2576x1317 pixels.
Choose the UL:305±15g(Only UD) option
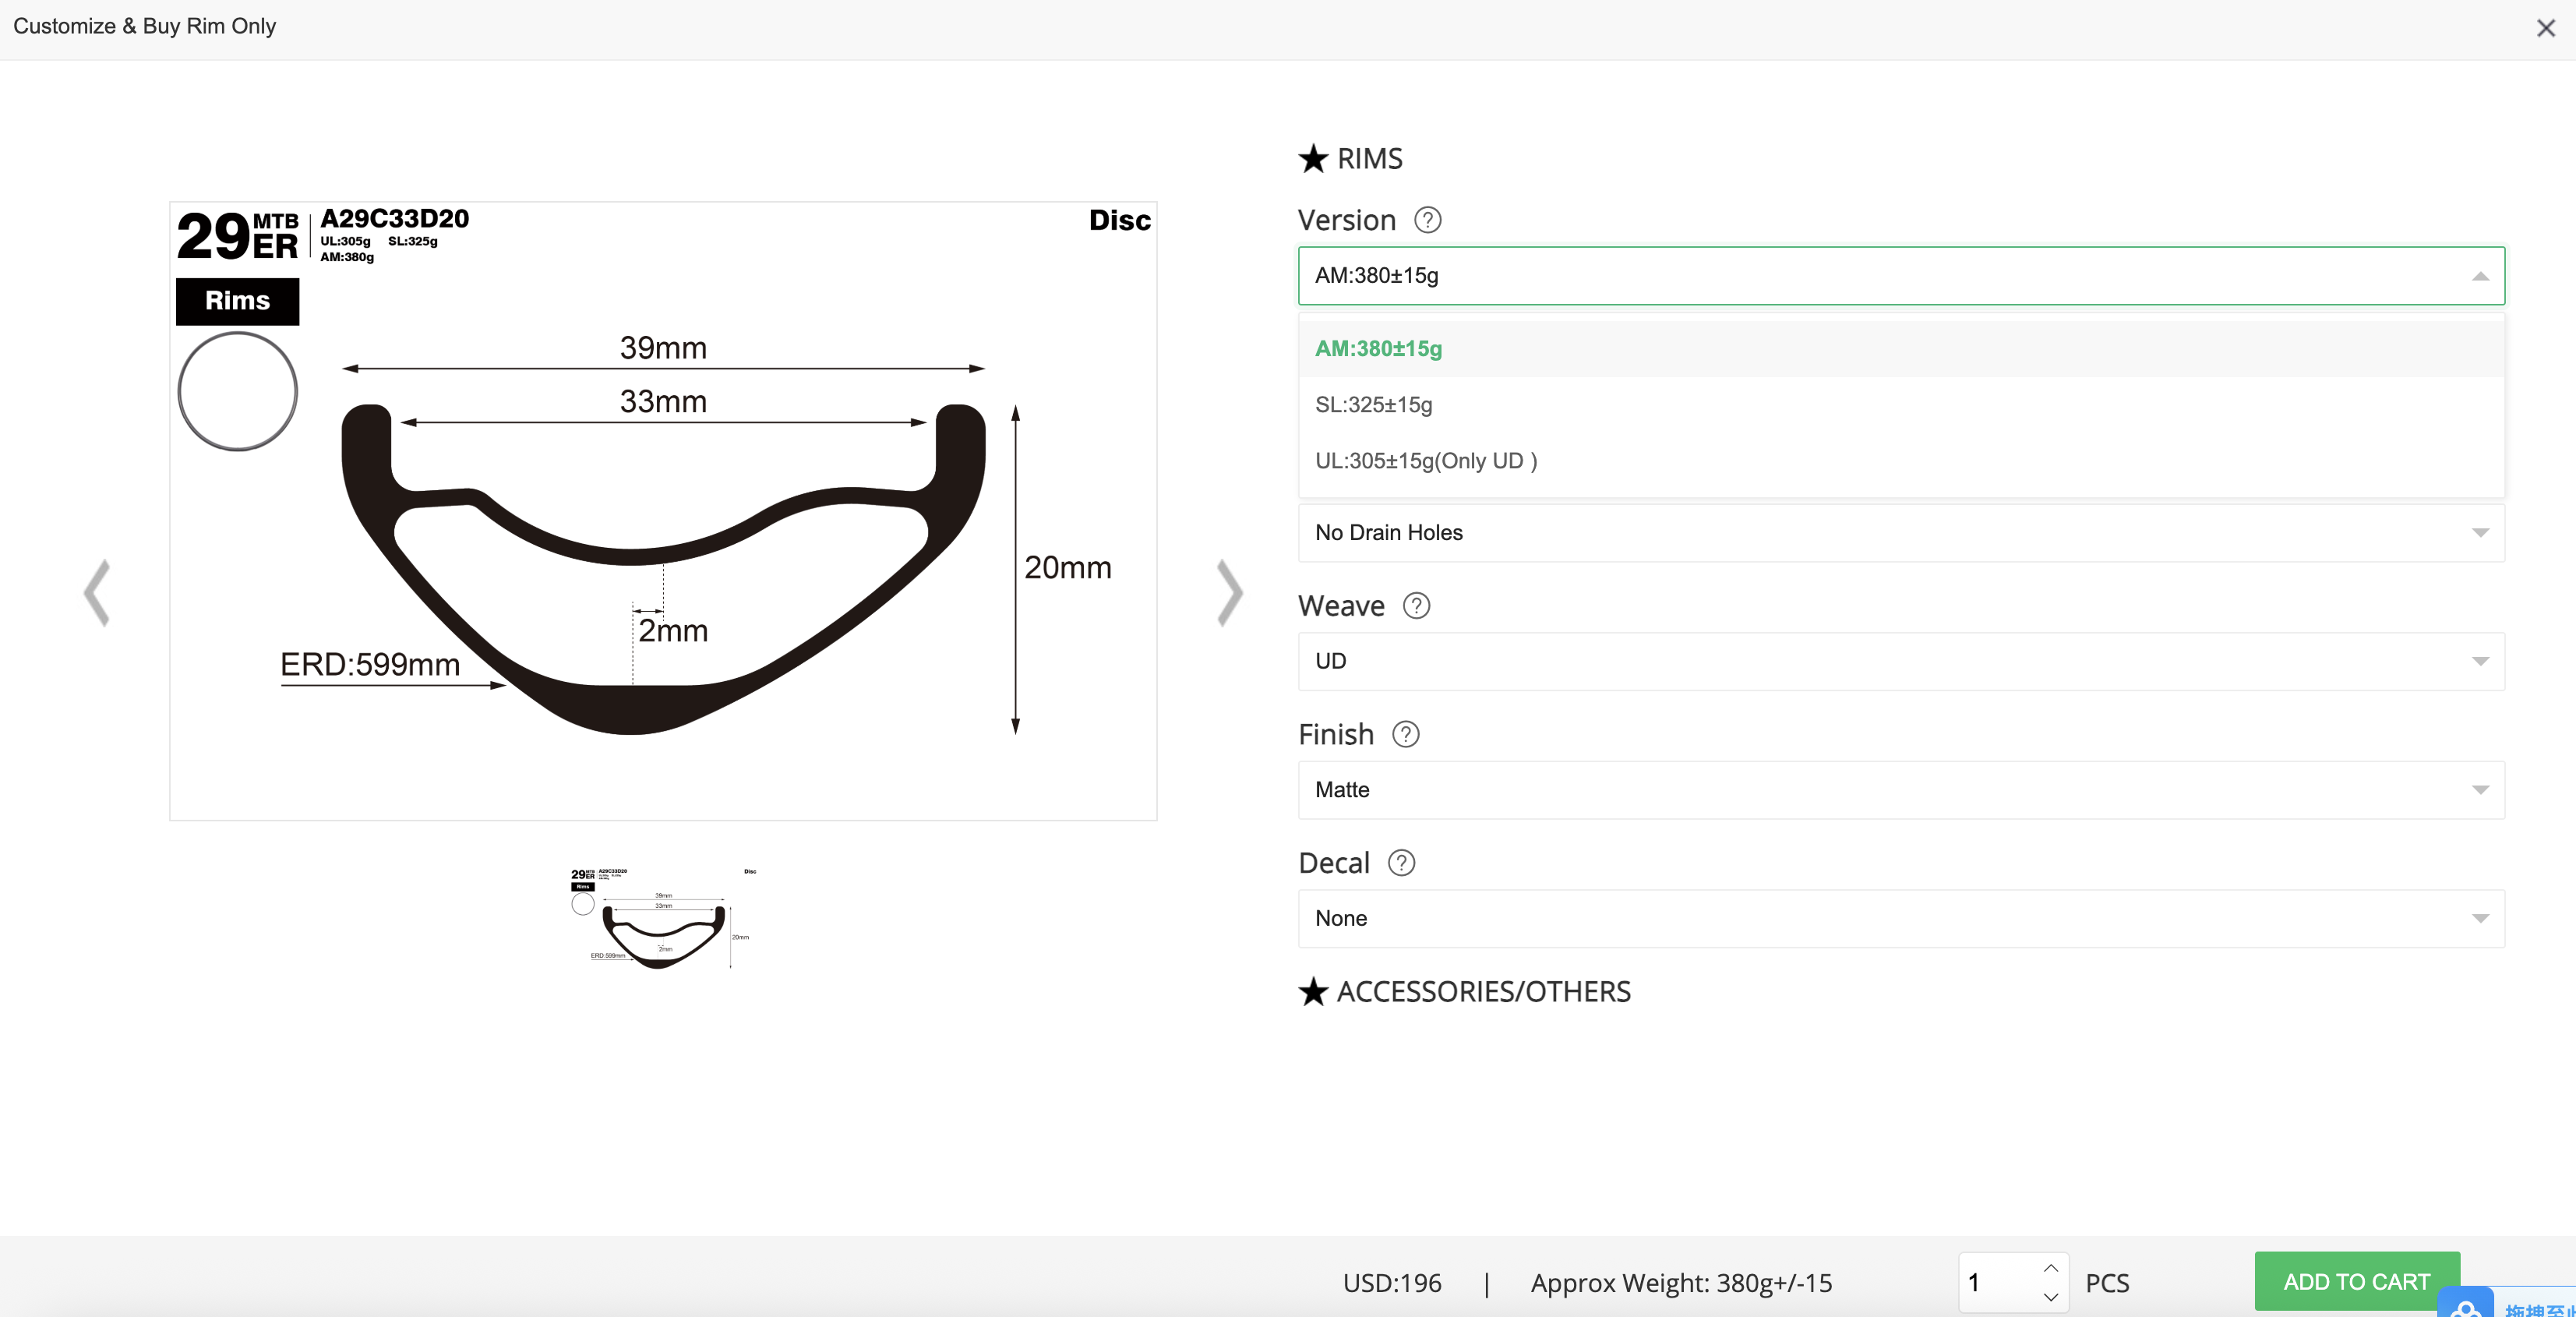pos(1425,461)
